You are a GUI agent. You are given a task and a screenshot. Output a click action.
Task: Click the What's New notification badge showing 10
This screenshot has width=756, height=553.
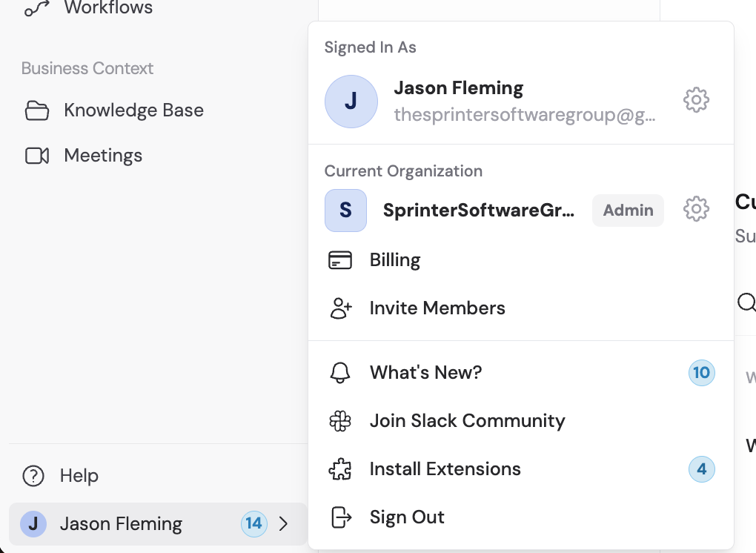coord(701,373)
